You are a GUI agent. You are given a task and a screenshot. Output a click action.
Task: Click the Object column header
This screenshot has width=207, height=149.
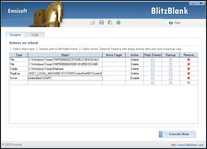65,55
